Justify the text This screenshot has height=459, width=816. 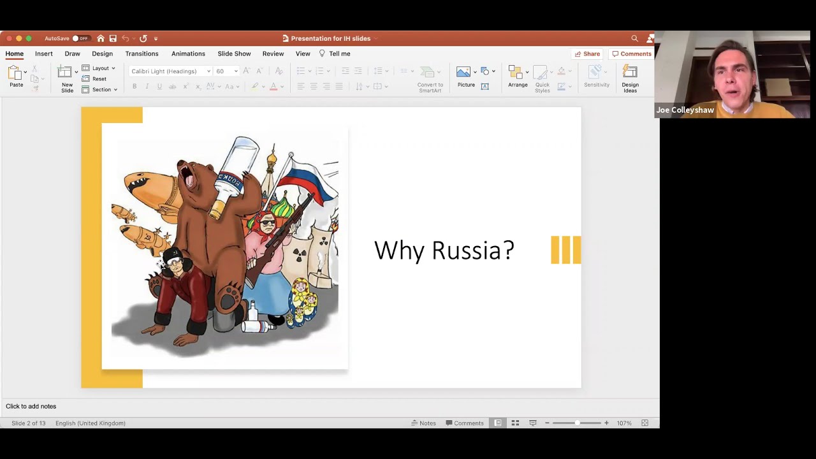[339, 87]
